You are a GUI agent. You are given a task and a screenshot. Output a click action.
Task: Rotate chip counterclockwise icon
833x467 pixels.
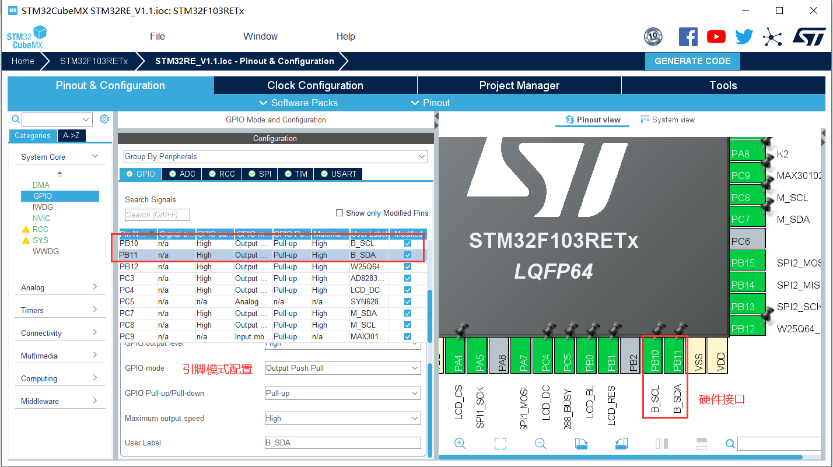coord(621,444)
